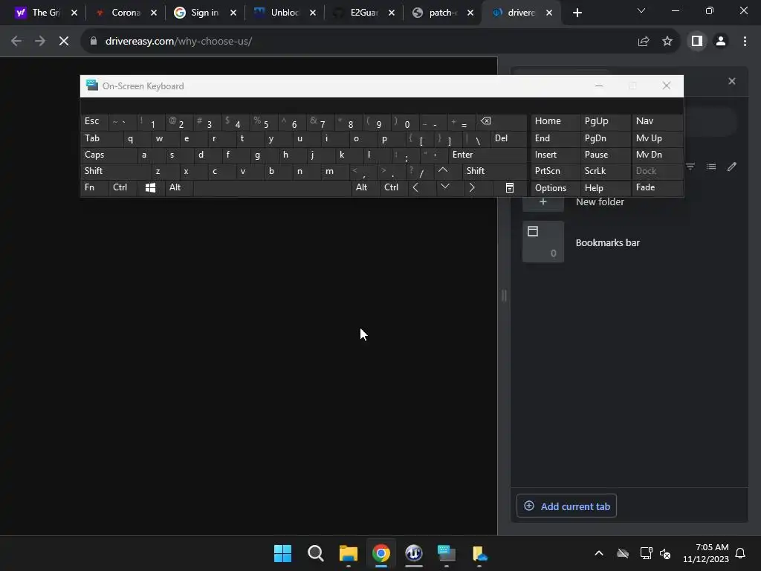
Task: Click the context menu key icon on keyboard
Action: point(510,188)
